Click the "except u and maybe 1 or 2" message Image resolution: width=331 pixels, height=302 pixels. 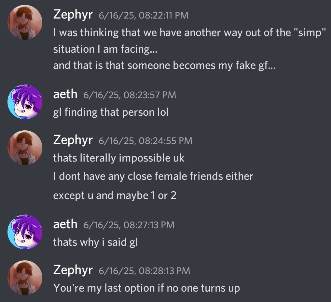click(115, 195)
